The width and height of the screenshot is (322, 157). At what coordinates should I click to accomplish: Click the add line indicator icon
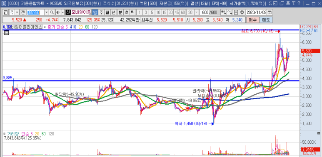click(230, 12)
